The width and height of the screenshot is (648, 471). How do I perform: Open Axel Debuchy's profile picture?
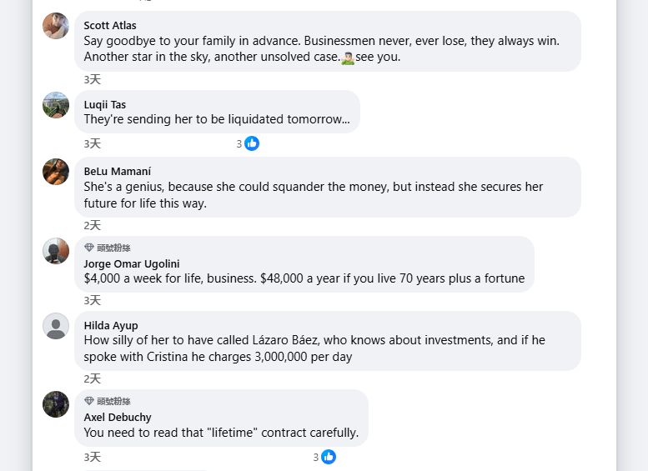pos(56,404)
